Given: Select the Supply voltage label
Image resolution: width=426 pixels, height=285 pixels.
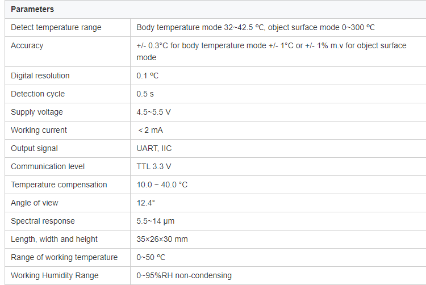Looking at the screenshot, I should coord(37,112).
